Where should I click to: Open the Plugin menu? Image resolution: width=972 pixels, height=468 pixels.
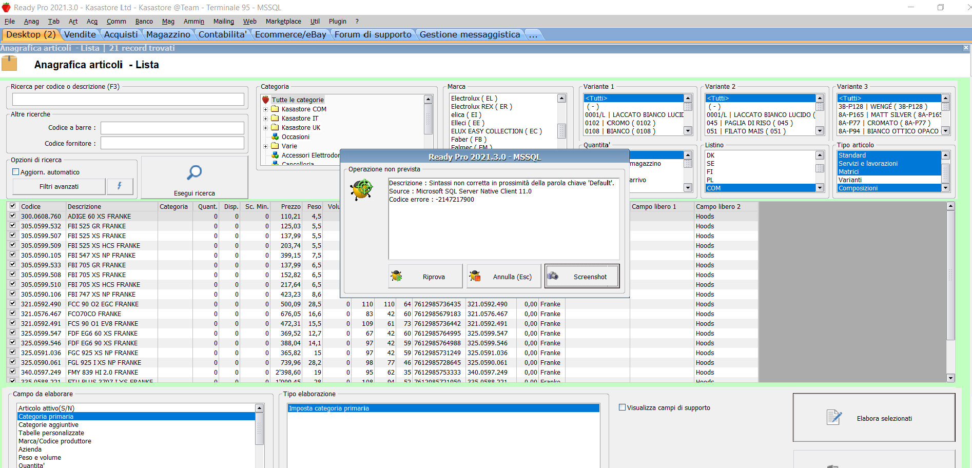point(338,22)
